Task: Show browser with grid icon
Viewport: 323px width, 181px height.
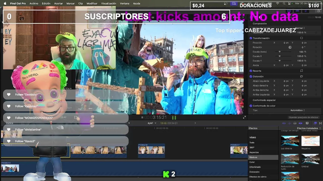Action: point(289,11)
